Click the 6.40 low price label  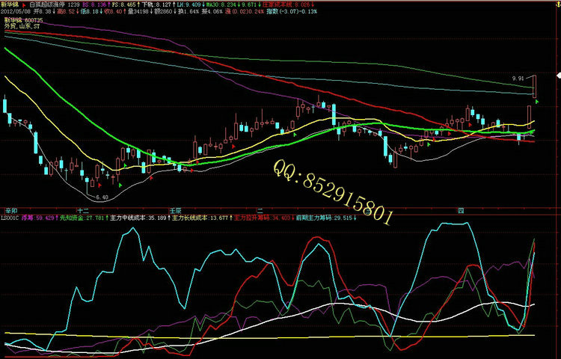tap(102, 197)
